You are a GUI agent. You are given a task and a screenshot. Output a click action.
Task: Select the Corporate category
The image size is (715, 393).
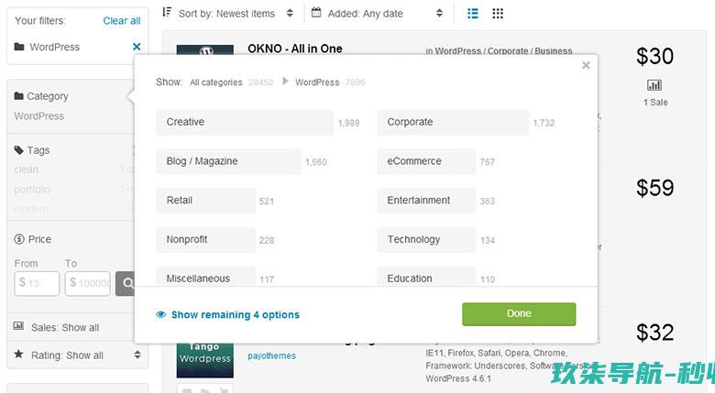pyautogui.click(x=453, y=122)
